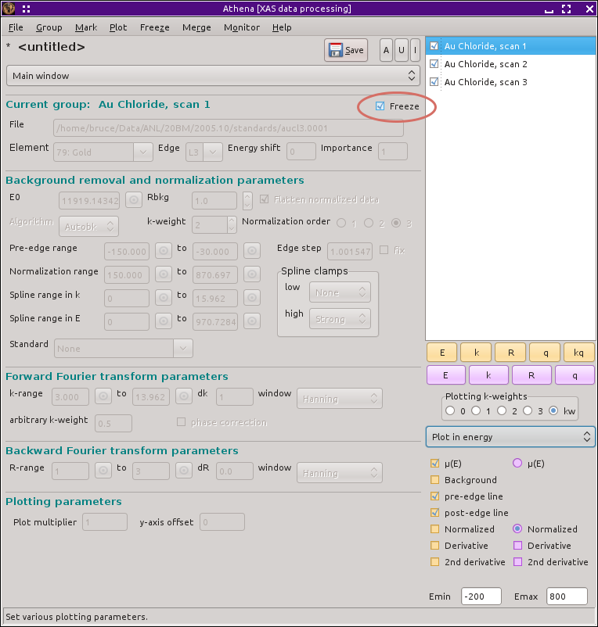Click the pluck button for the normalization range start

point(164,274)
